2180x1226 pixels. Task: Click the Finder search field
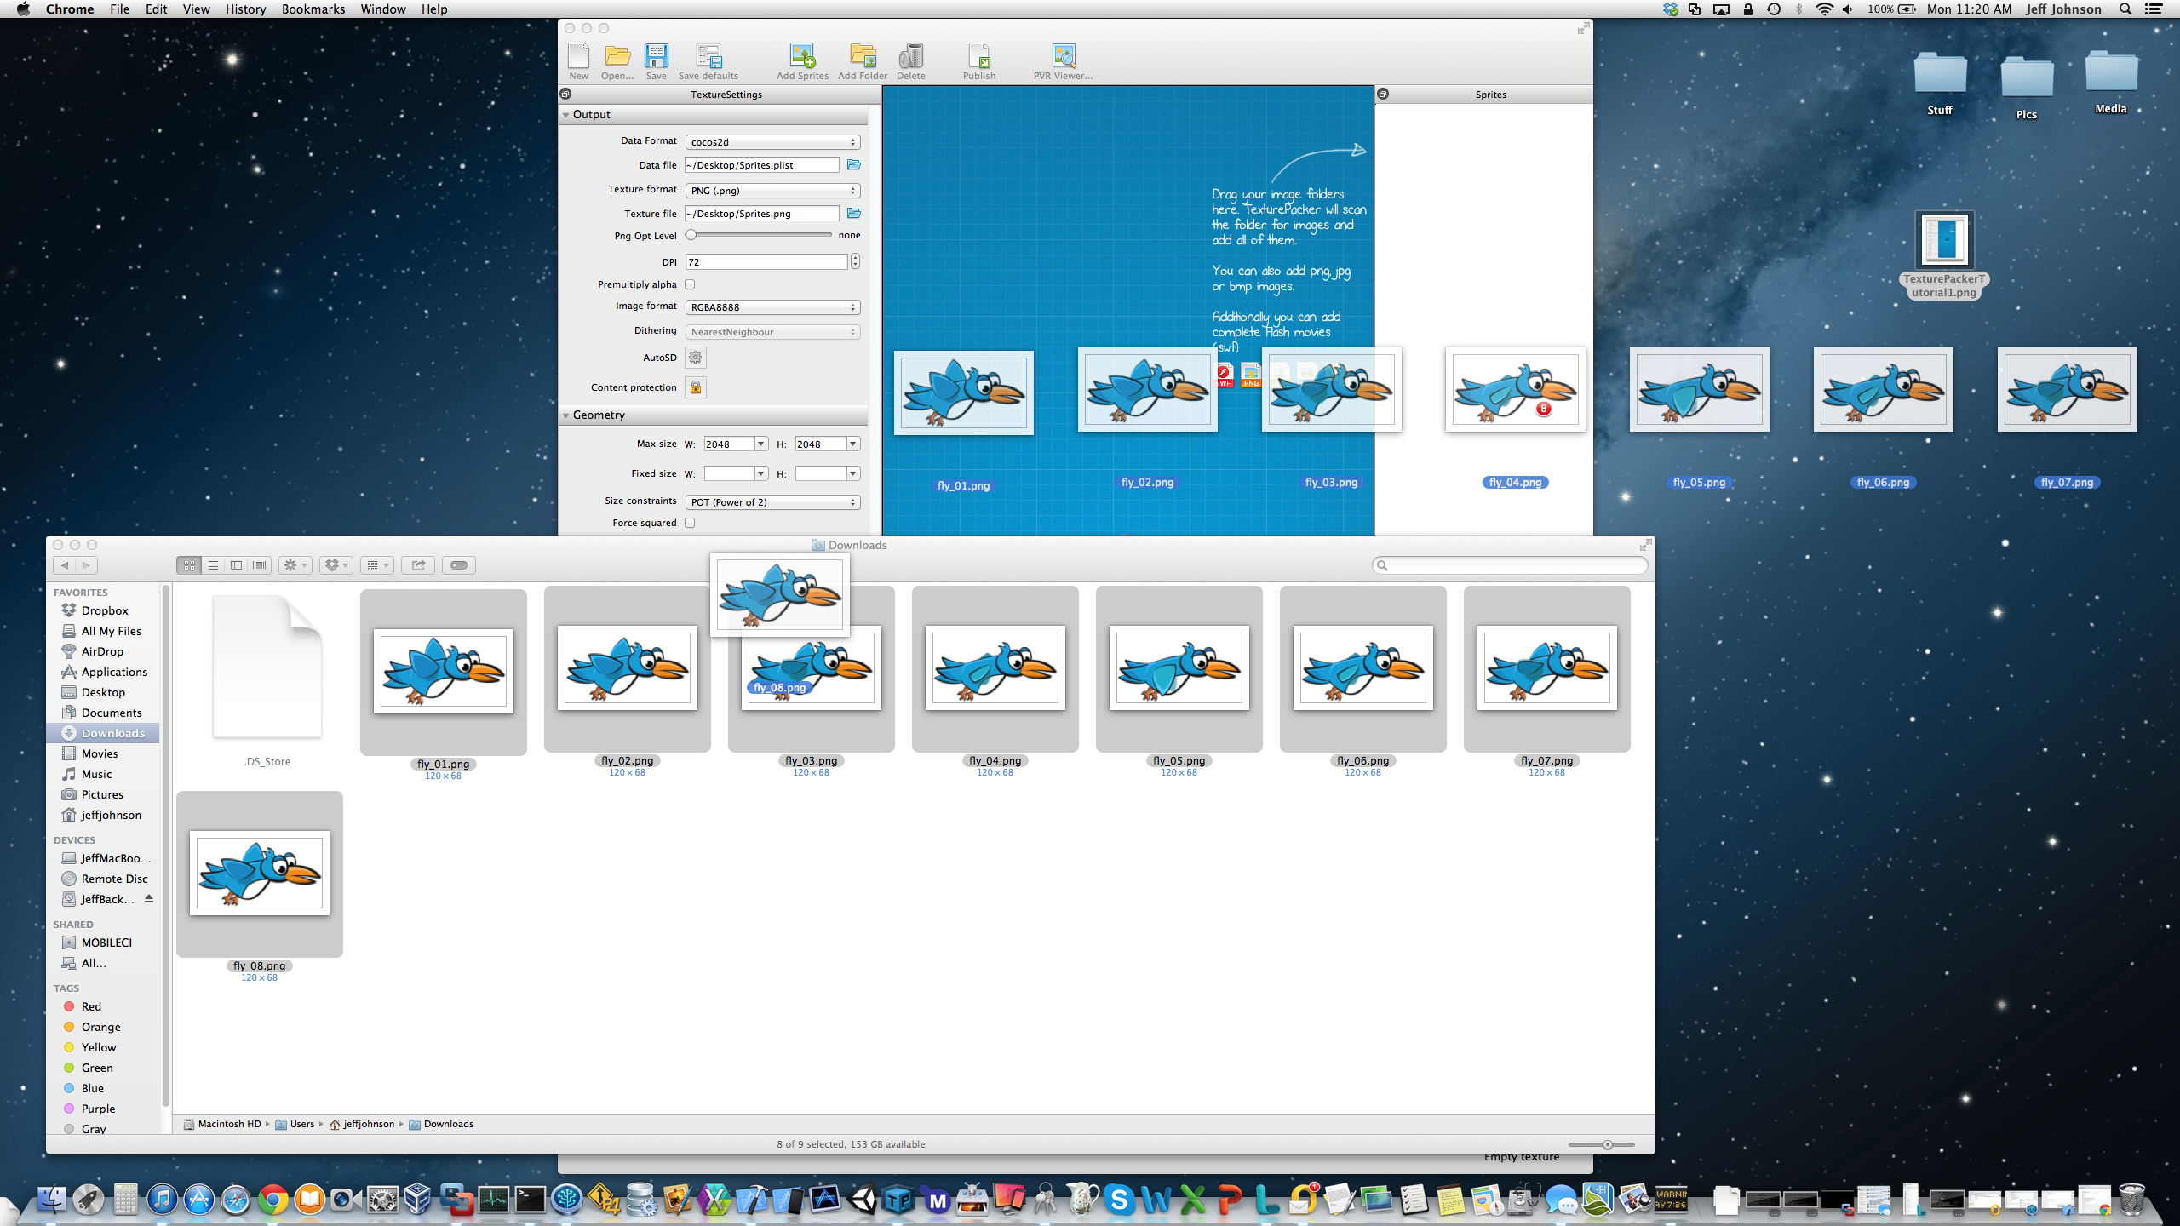pyautogui.click(x=1510, y=565)
